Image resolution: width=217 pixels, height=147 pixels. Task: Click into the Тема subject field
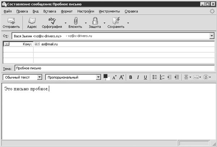click(x=115, y=68)
